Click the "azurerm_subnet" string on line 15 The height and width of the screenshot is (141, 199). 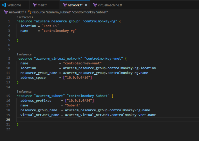[49, 96]
